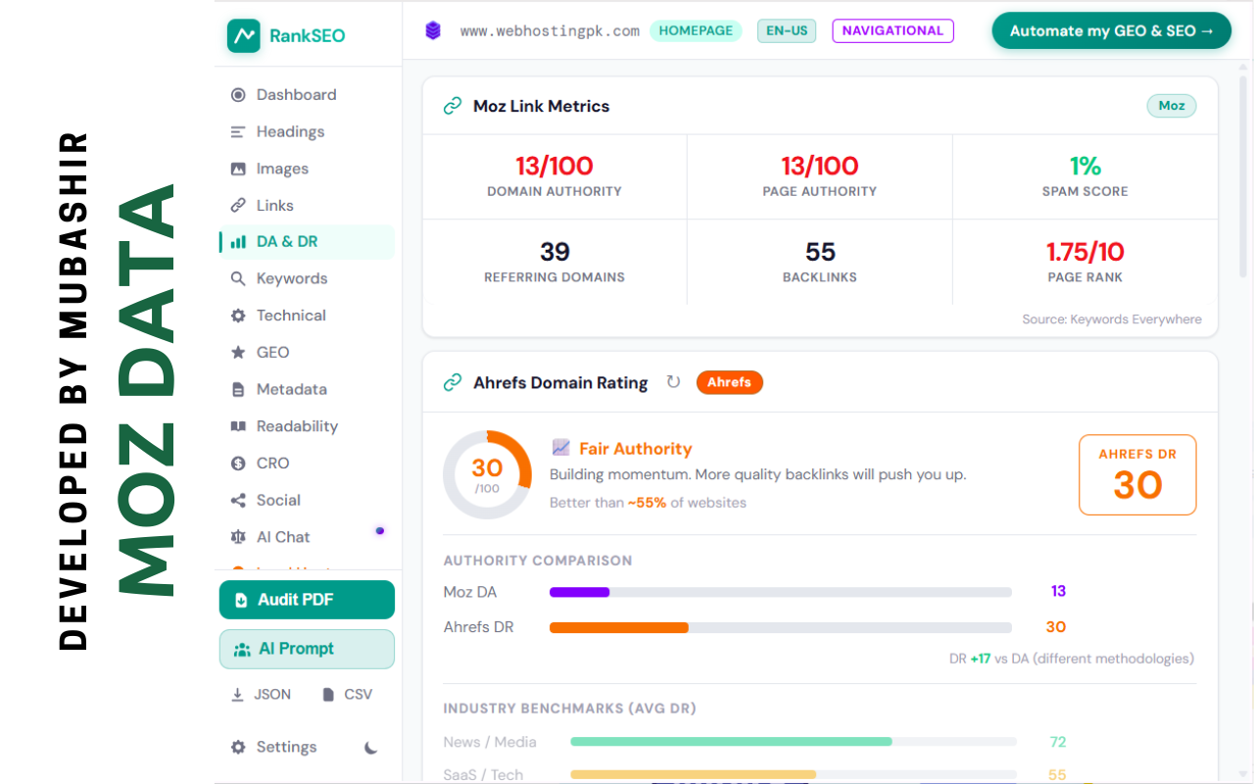The width and height of the screenshot is (1254, 784).
Task: Click the Ahrefs Domain Rating link icon
Action: pyautogui.click(x=453, y=382)
